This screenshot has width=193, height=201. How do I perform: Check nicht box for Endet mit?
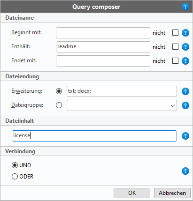[175, 61]
